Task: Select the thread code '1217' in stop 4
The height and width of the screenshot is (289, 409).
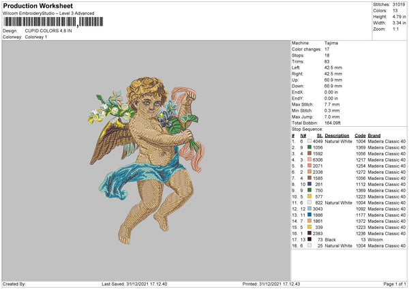Action: tap(361, 159)
